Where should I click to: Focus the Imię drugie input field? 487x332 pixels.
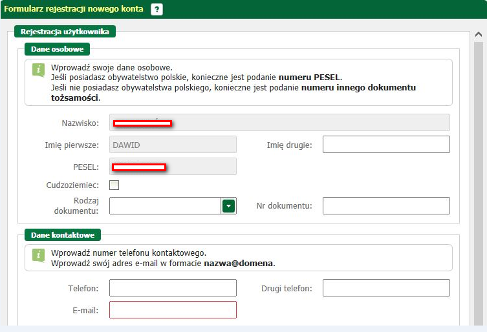[x=386, y=144]
